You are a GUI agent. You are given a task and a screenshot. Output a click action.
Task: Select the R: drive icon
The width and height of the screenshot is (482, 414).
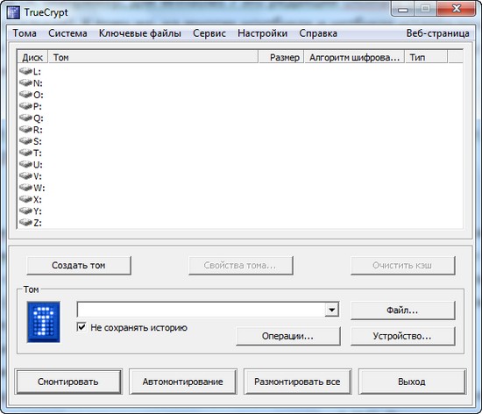tap(25, 130)
